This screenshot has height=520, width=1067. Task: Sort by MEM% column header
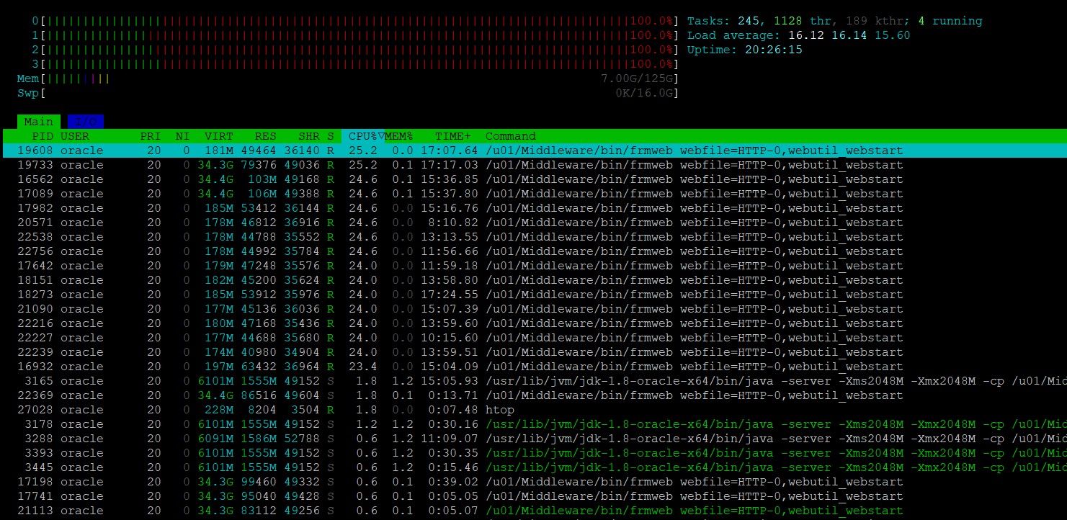pos(399,136)
